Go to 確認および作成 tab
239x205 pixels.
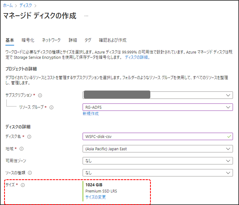(x=113, y=40)
